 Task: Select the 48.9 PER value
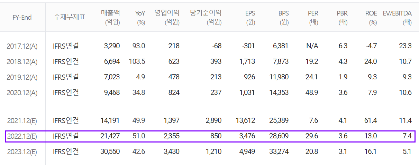[x=312, y=92]
